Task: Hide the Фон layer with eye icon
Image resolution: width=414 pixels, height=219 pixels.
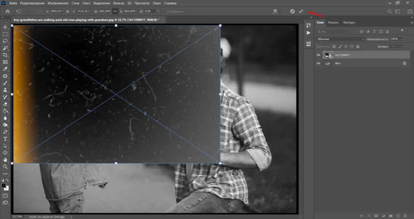Action: pos(318,64)
